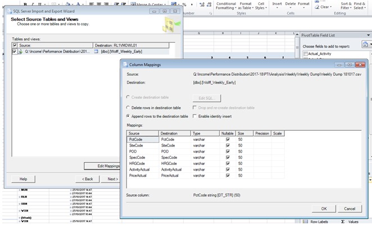
Task: Open Merge & Center dropdown arrow
Action: 165,4
